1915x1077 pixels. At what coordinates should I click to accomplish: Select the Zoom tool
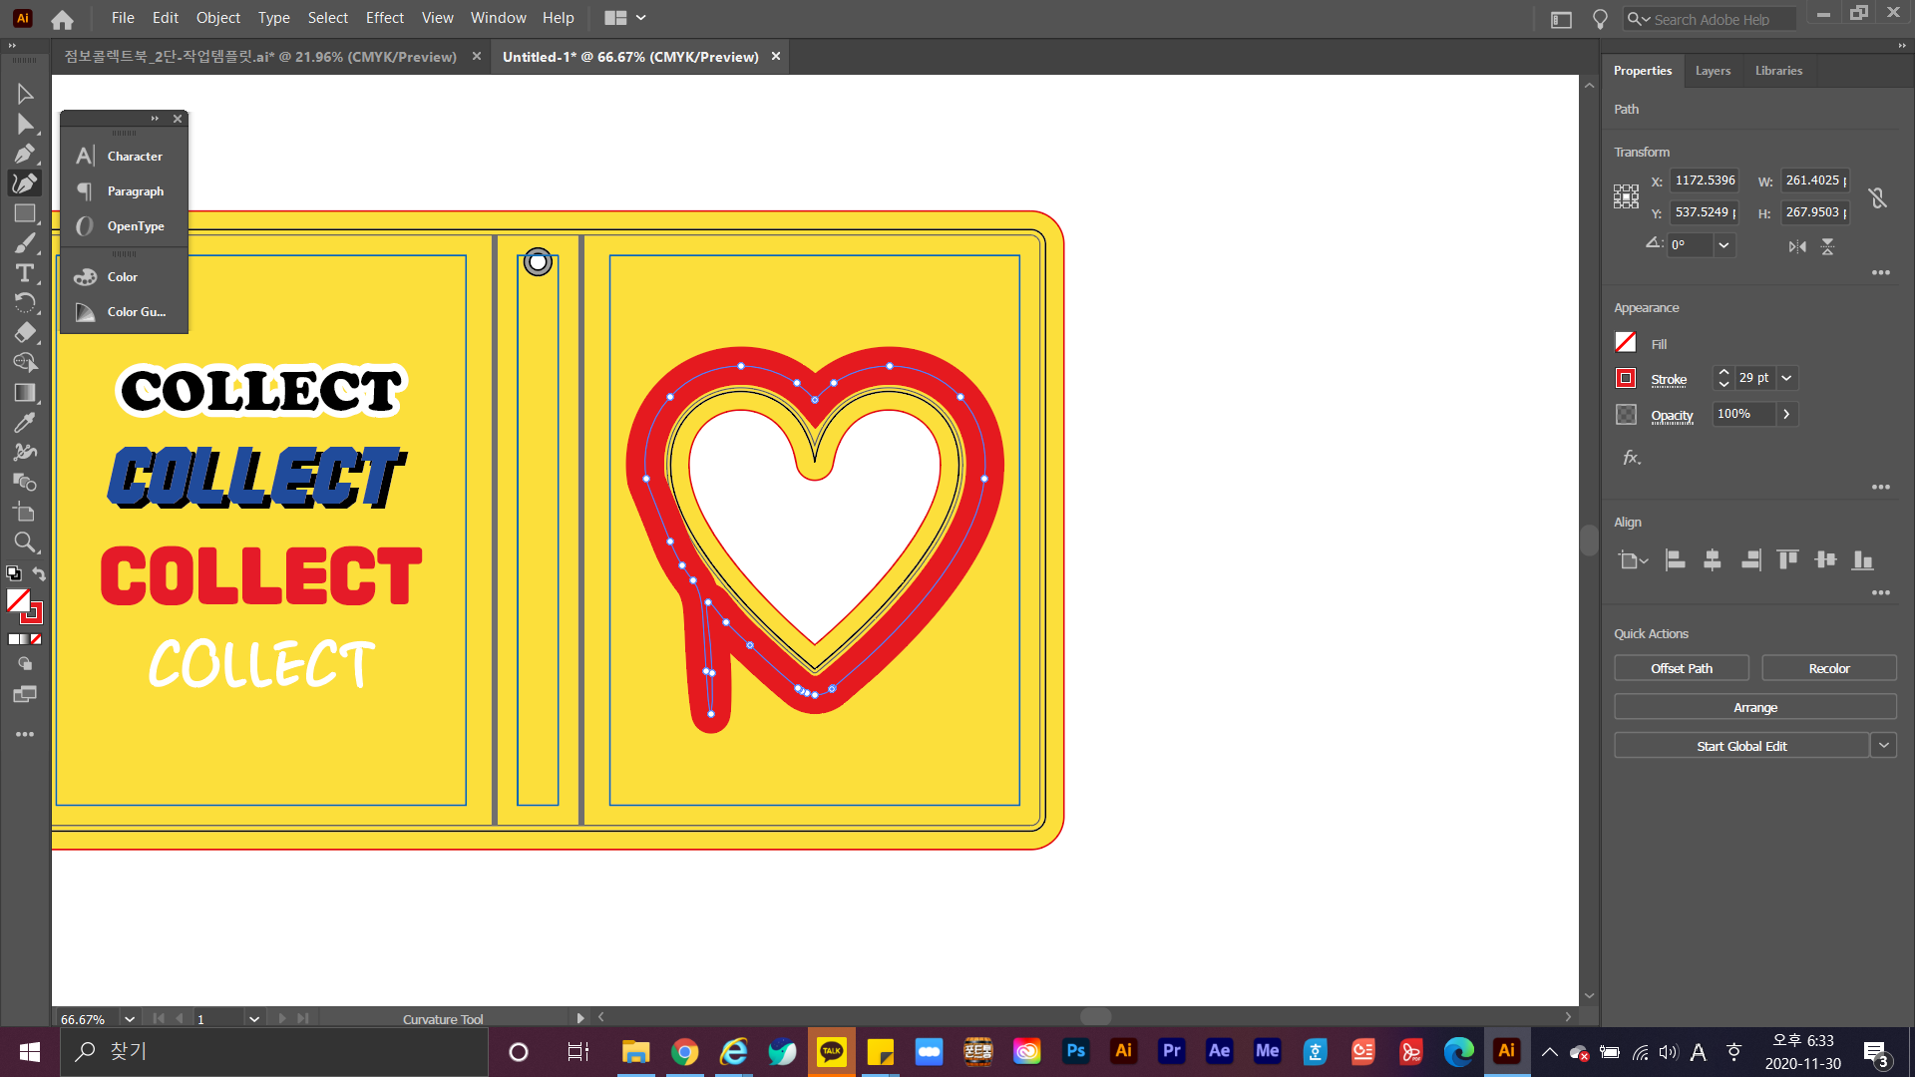click(24, 542)
